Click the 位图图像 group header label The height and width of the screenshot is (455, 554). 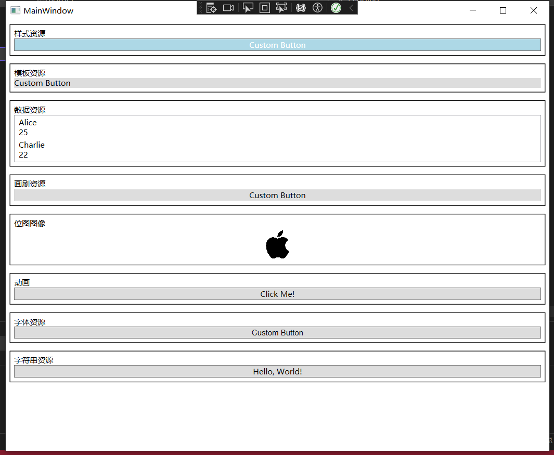[30, 223]
